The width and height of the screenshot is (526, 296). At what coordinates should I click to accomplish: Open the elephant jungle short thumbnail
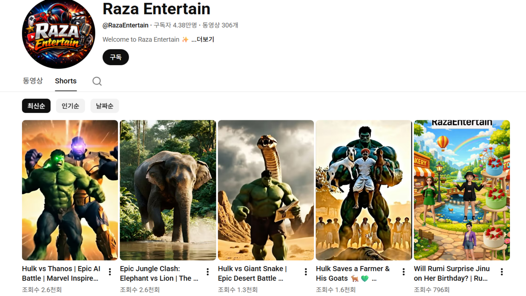(168, 190)
